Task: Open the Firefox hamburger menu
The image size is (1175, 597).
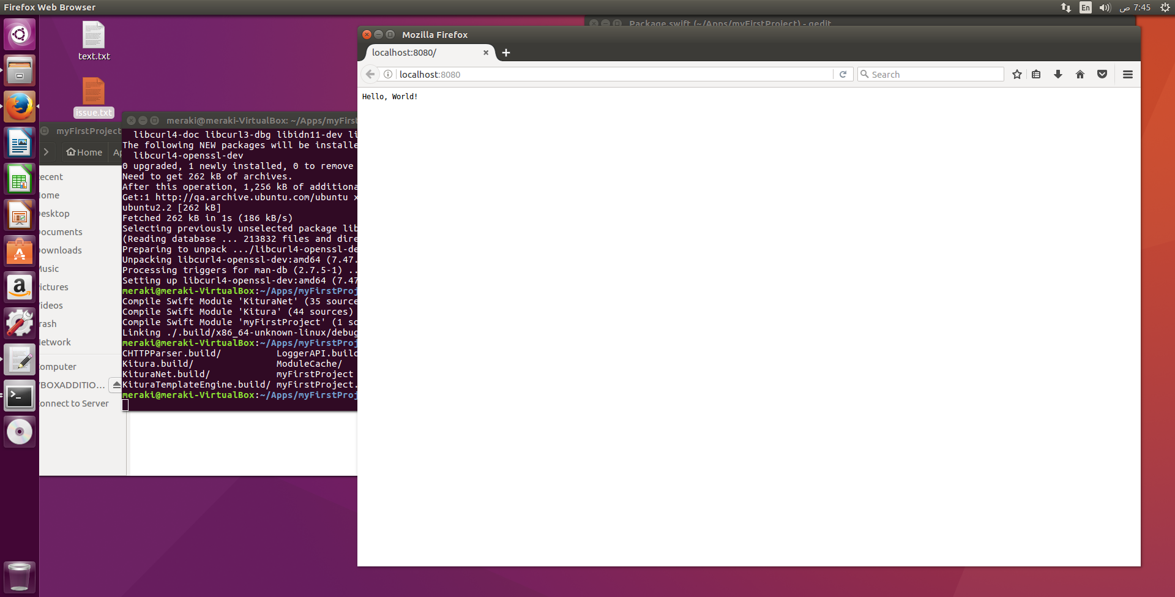Action: click(1128, 74)
